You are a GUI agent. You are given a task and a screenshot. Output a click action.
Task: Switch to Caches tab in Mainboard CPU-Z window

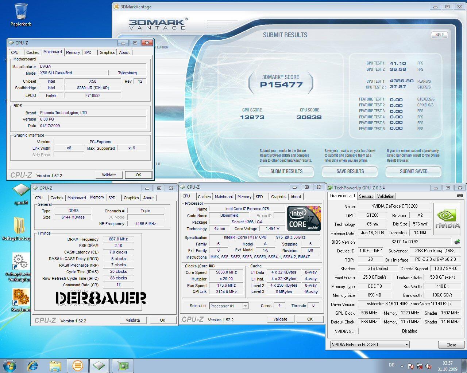point(32,52)
